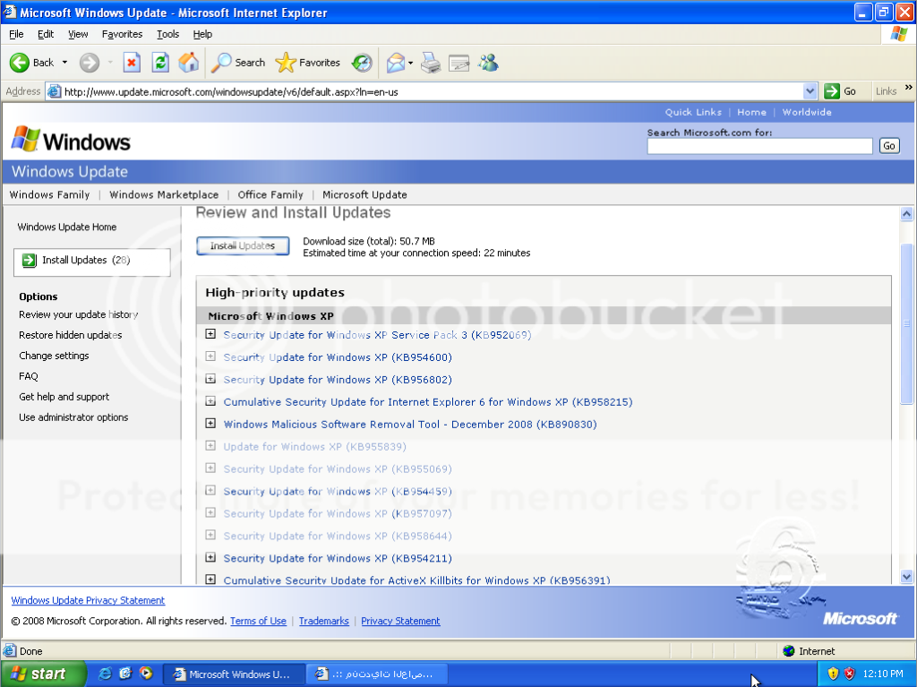Expand details for KB957097 update
Screen dimensions: 917x687
click(210, 512)
